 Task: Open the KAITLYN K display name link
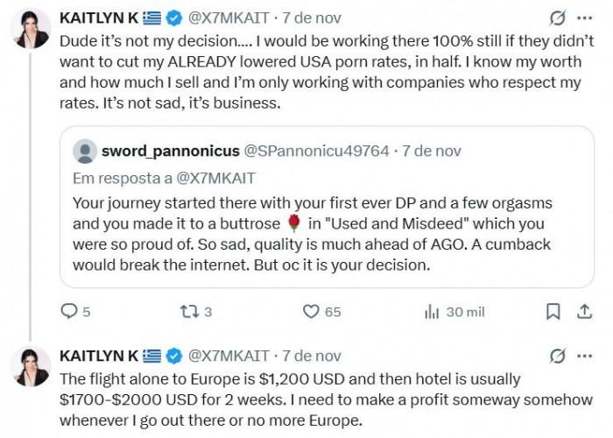98,18
